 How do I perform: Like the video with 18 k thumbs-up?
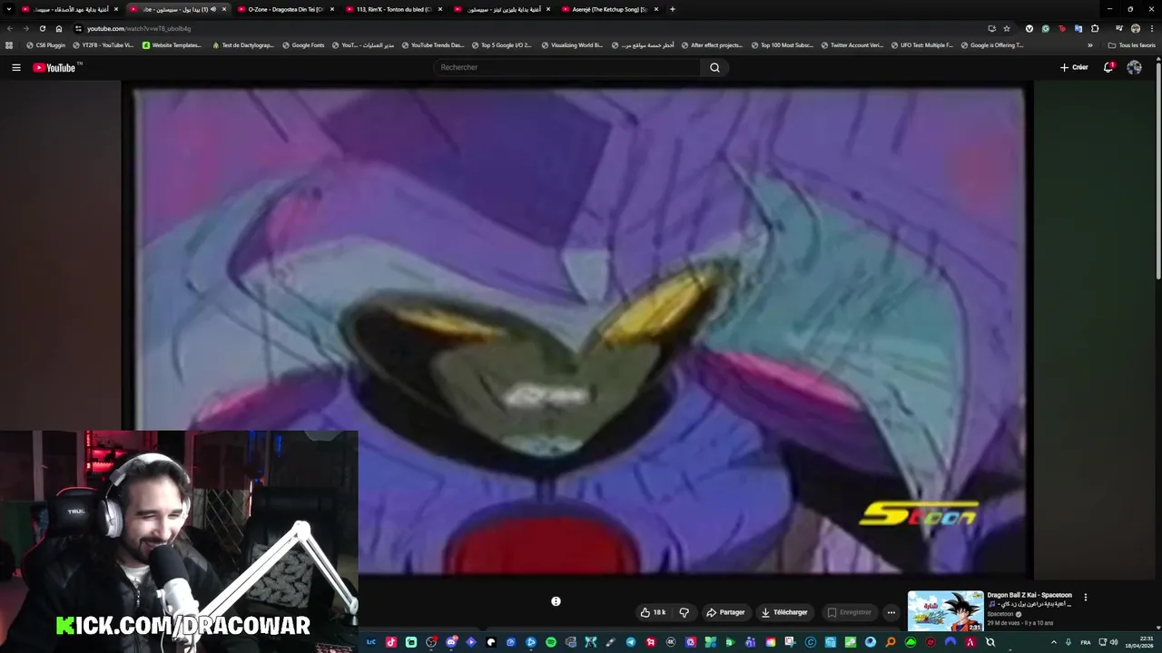[x=653, y=612]
